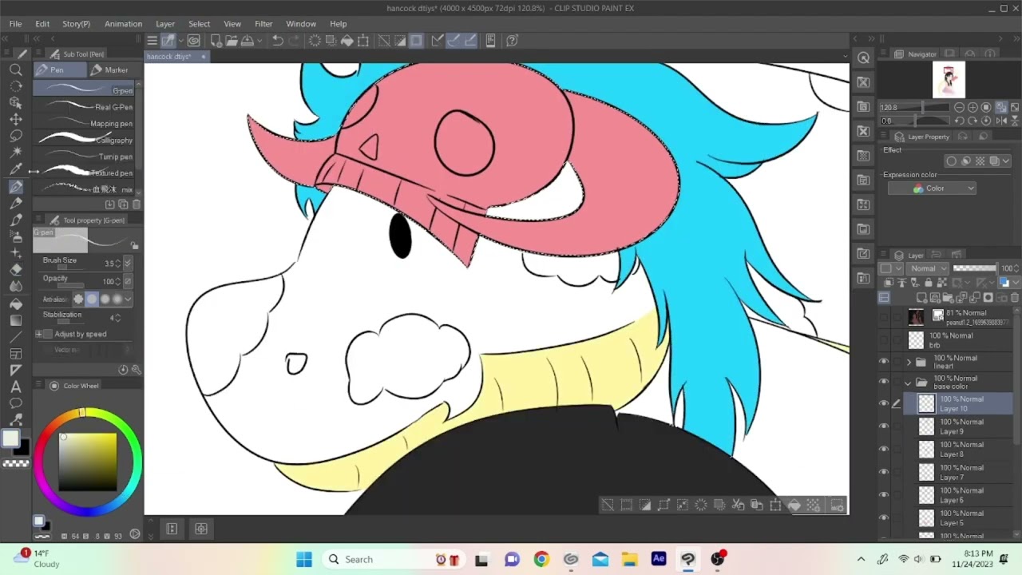1022x575 pixels.
Task: Click the main drawing color swatch
Action: pyautogui.click(x=10, y=438)
